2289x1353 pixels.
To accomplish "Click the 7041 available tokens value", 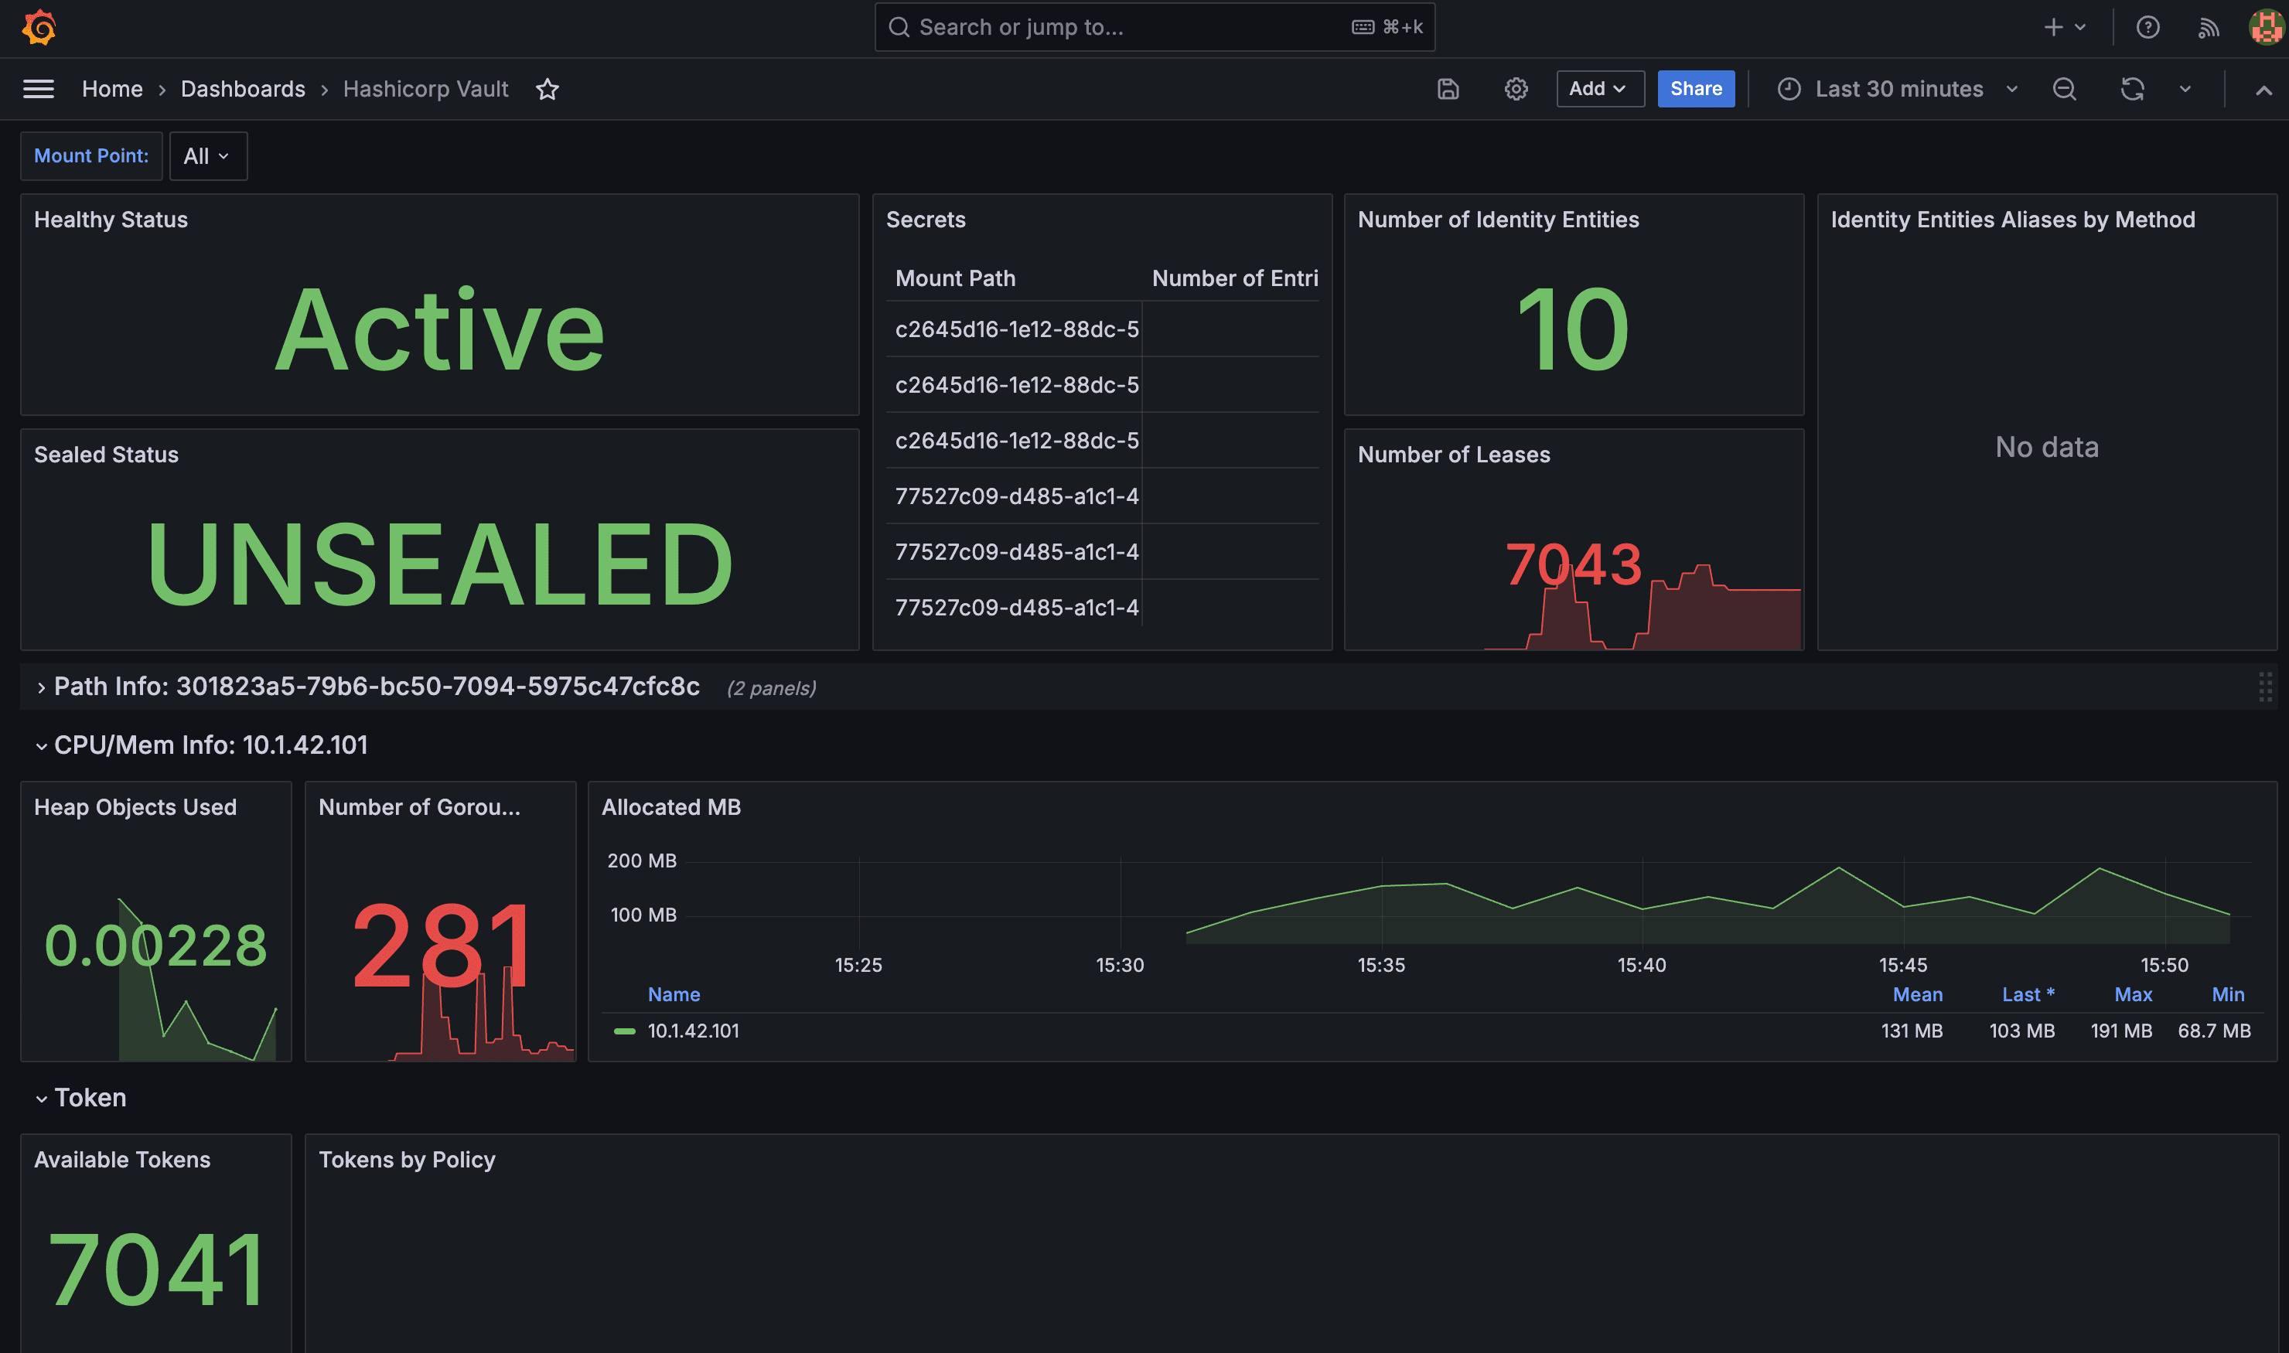I will [x=156, y=1270].
